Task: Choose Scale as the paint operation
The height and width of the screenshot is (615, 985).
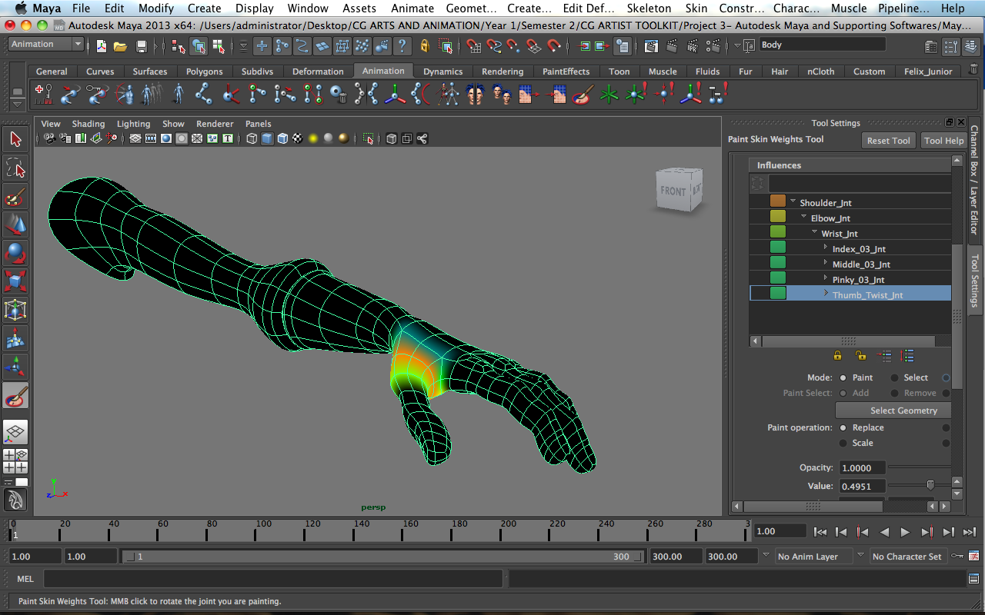Action: pyautogui.click(x=843, y=443)
